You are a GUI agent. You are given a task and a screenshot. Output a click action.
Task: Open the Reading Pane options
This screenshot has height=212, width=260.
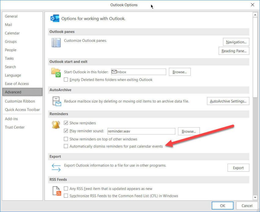(234, 51)
